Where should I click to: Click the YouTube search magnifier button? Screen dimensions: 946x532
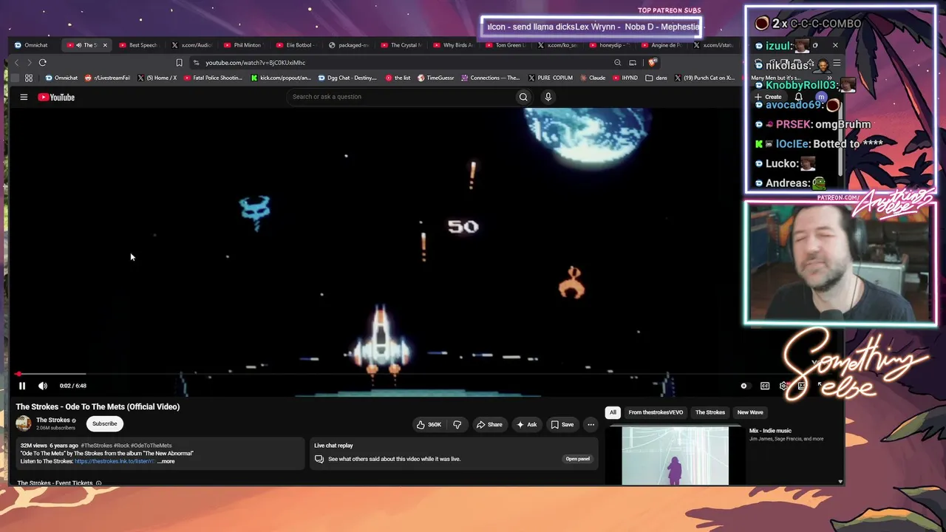click(x=523, y=97)
